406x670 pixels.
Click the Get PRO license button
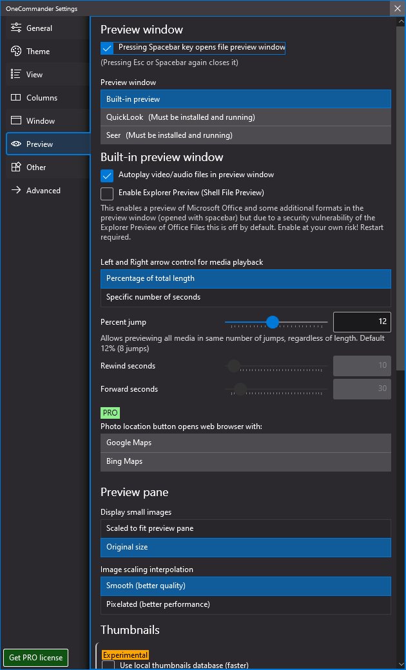[36, 658]
